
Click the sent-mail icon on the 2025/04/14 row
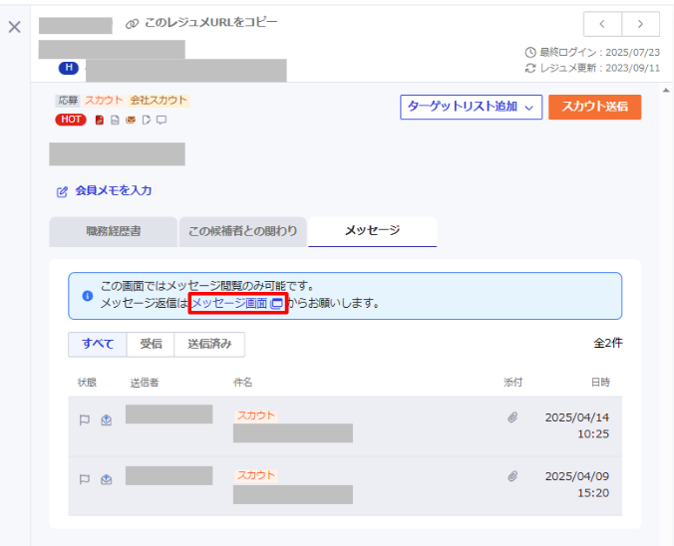tap(106, 419)
